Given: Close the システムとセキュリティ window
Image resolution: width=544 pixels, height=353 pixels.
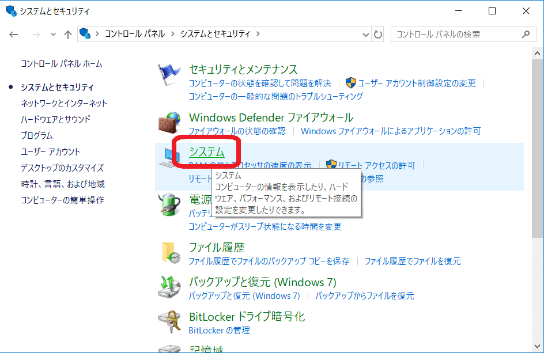Looking at the screenshot, I should [x=526, y=11].
